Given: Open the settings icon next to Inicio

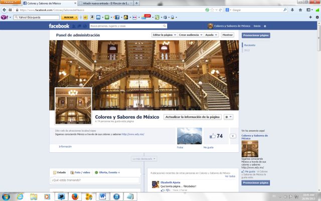Looking at the screenshot, I should point(265,26).
